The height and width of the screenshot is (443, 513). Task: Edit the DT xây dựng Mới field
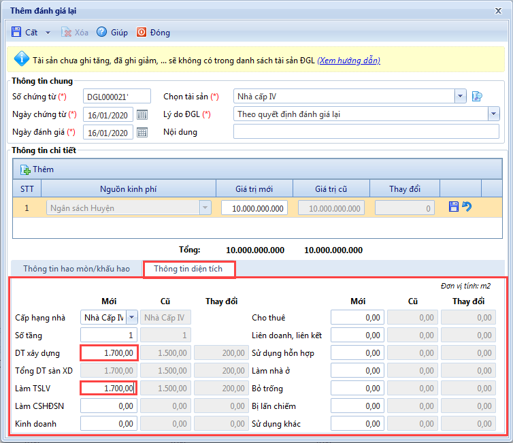(x=109, y=352)
